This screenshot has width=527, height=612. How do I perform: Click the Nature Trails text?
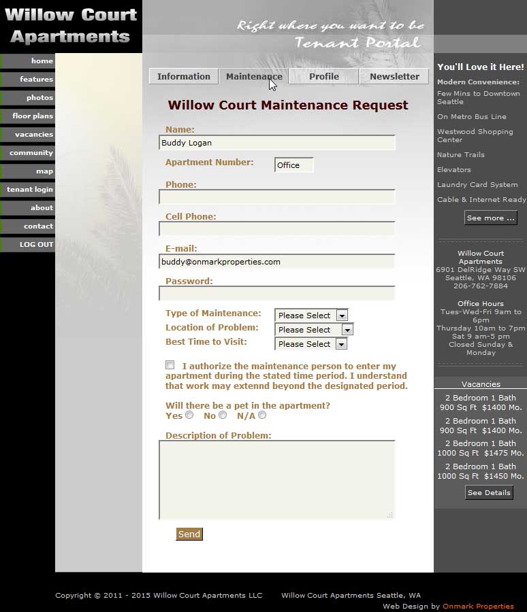pyautogui.click(x=460, y=154)
